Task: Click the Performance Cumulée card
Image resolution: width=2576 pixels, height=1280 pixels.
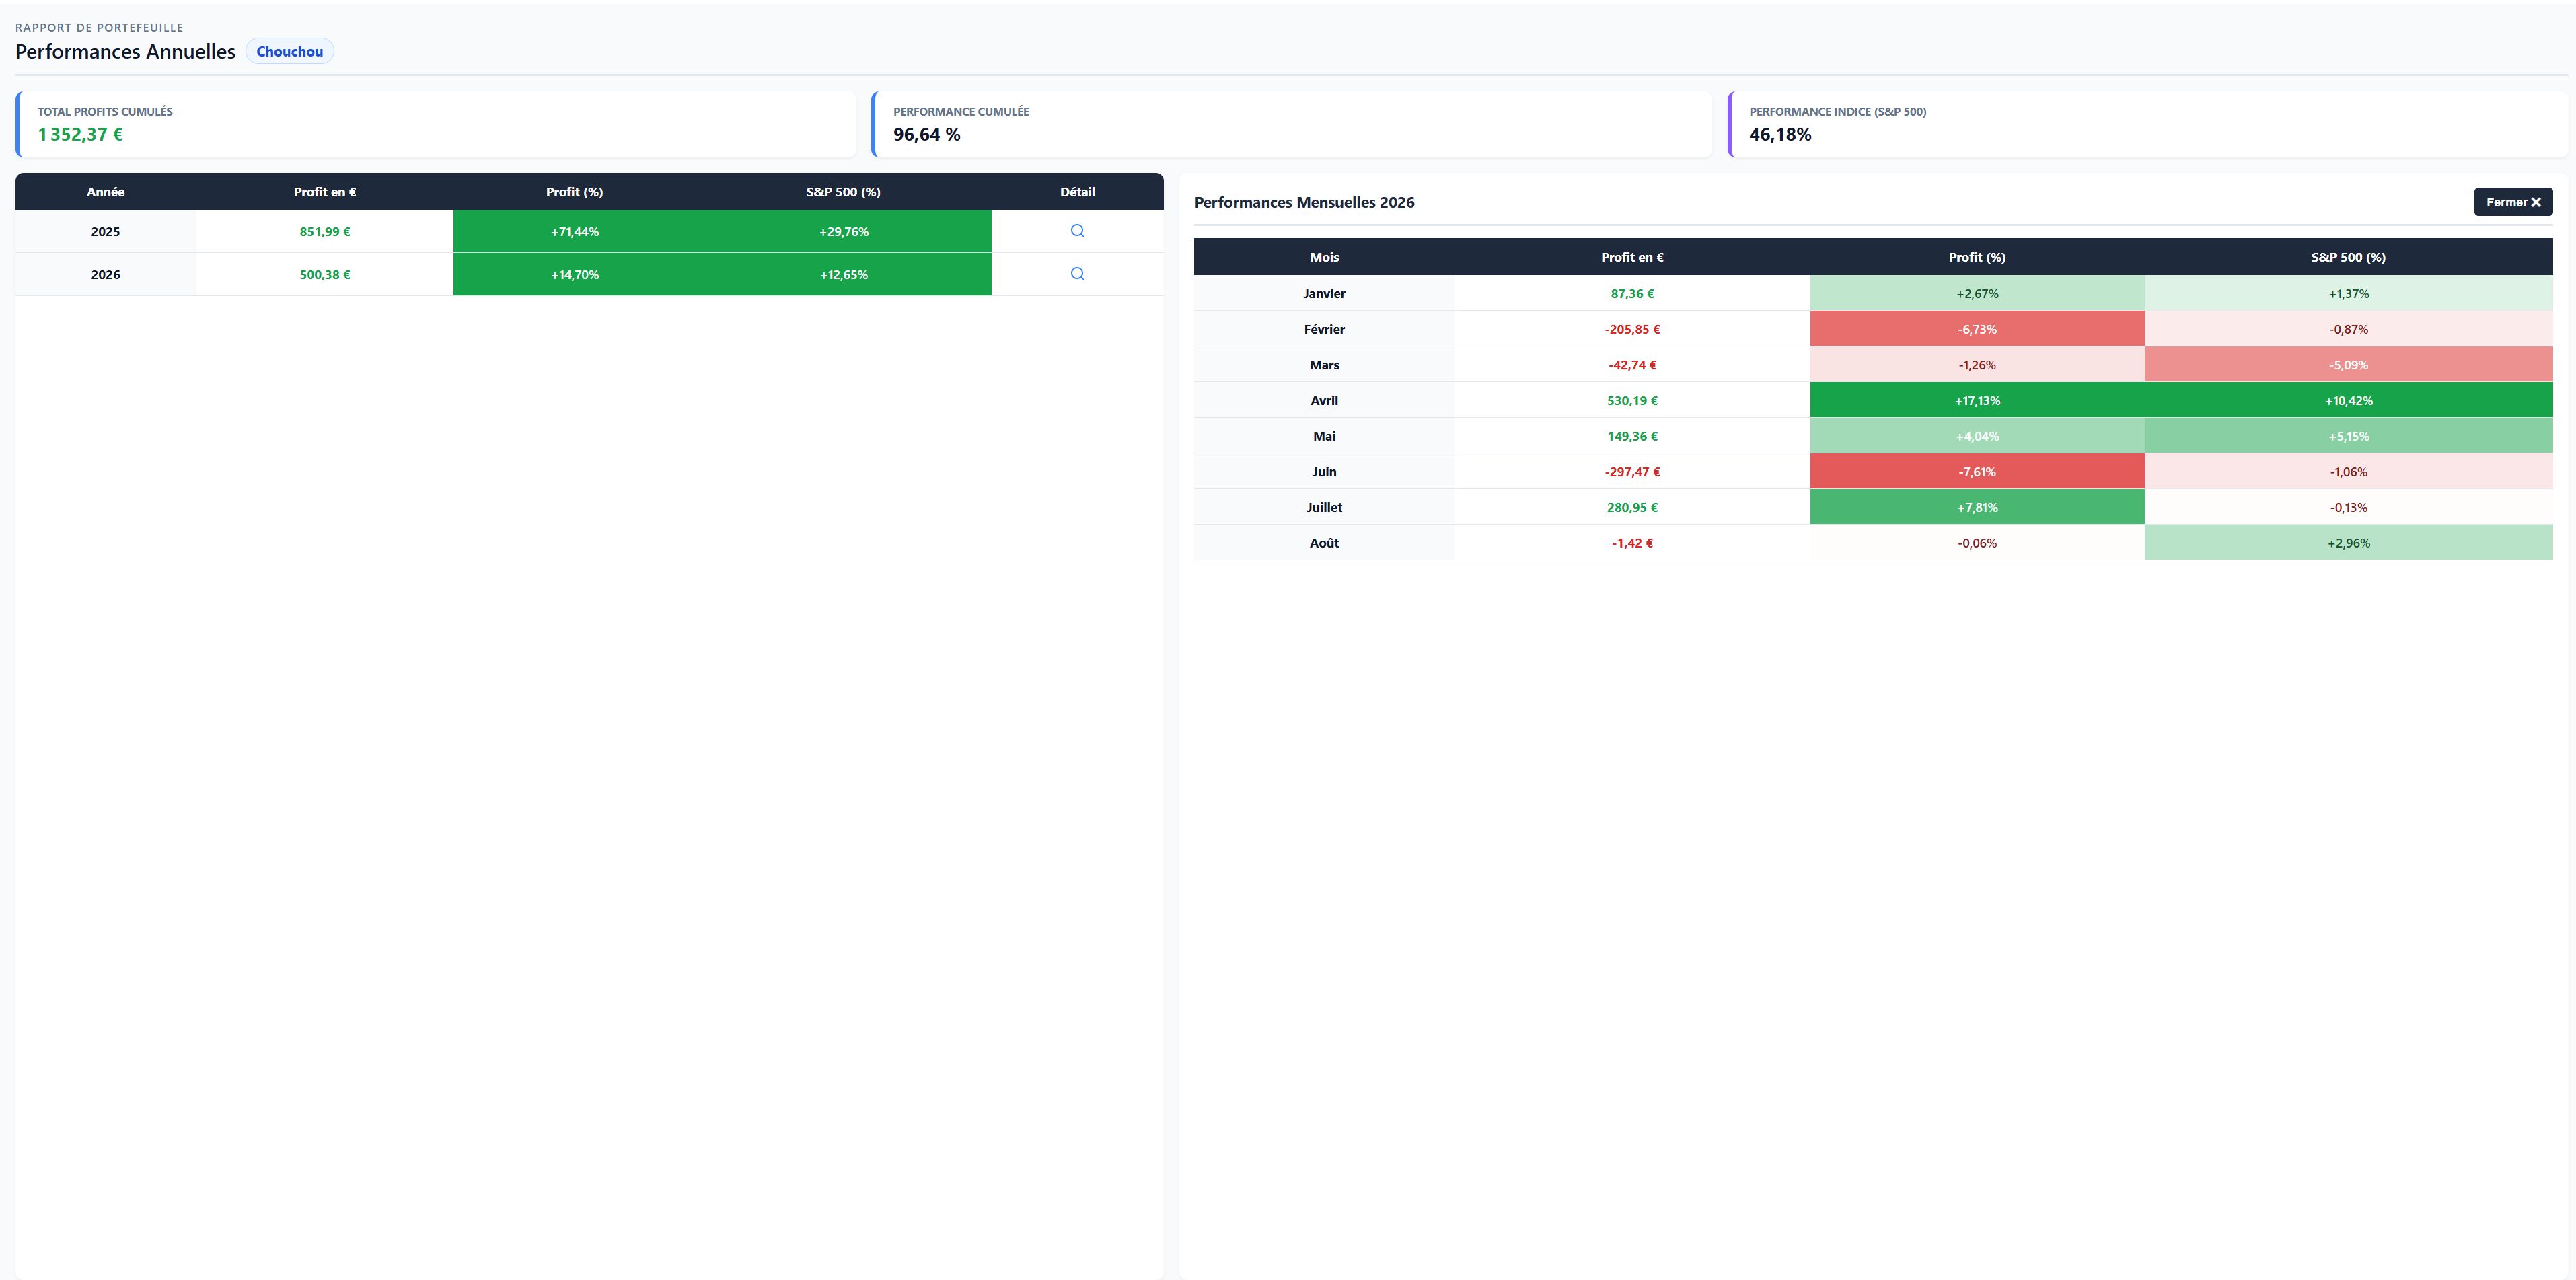Action: click(1292, 124)
